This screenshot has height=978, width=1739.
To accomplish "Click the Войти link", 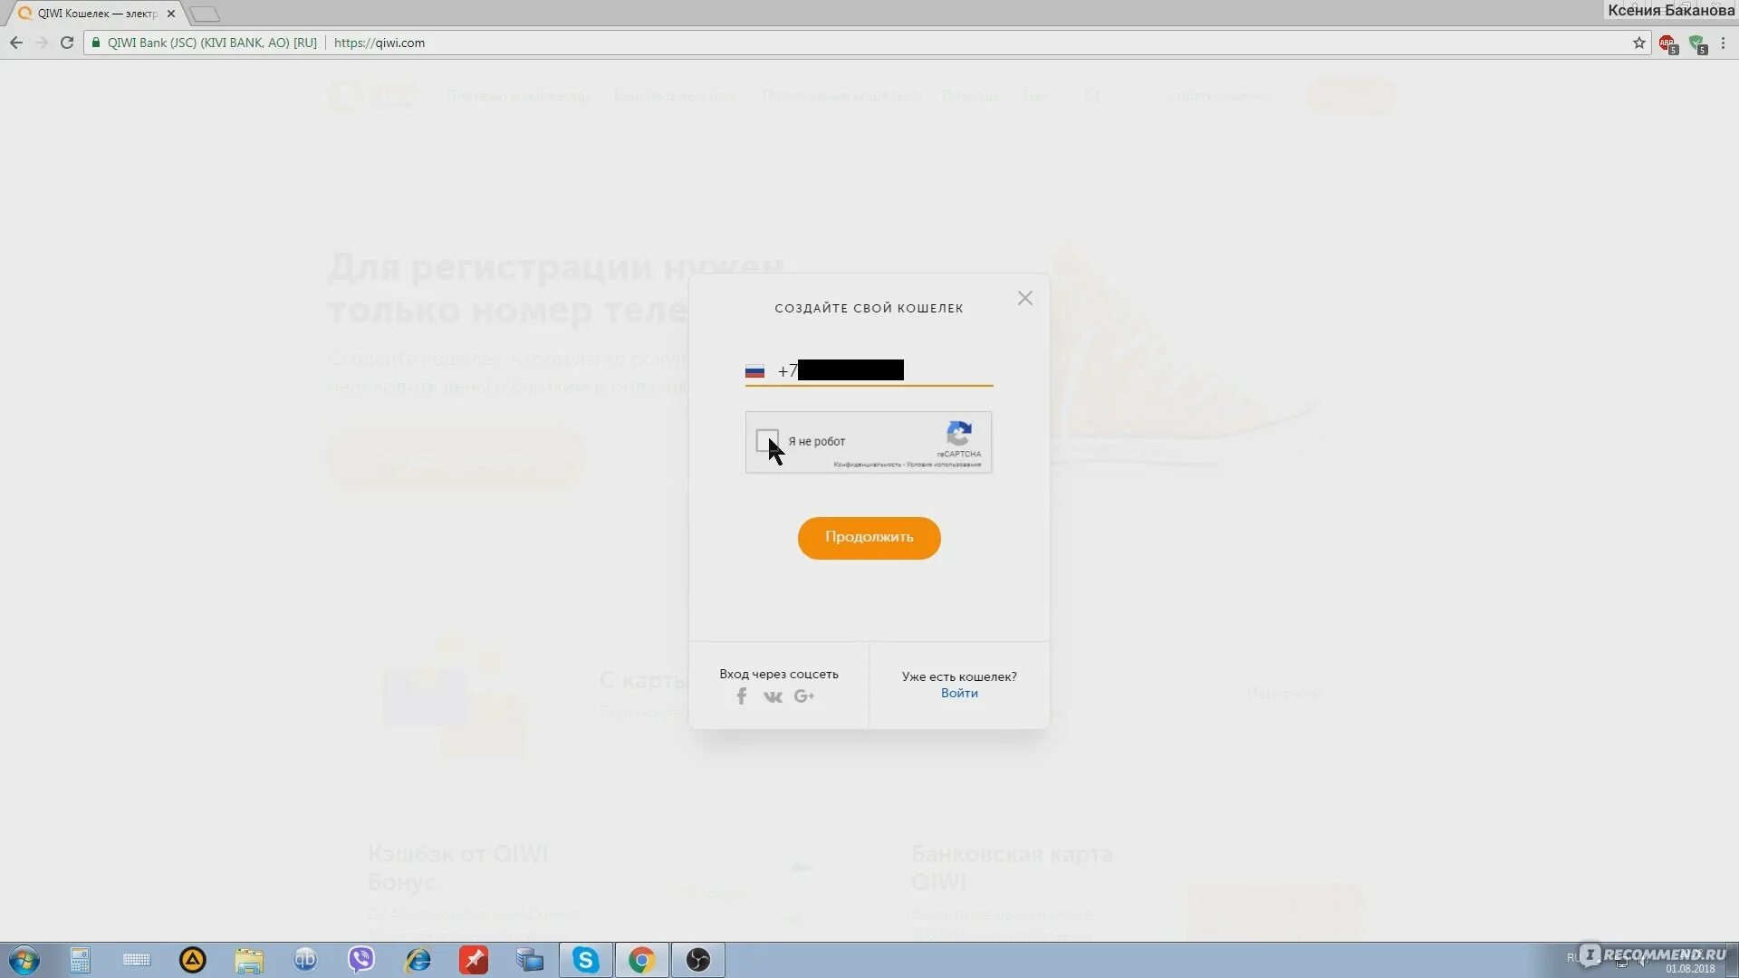I will (959, 693).
